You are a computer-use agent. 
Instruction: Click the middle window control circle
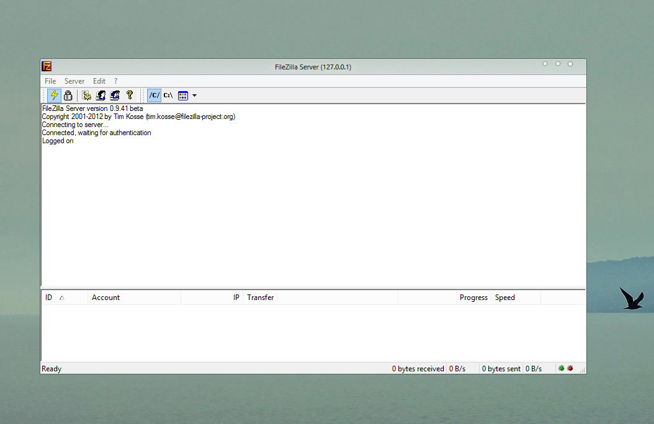[558, 64]
